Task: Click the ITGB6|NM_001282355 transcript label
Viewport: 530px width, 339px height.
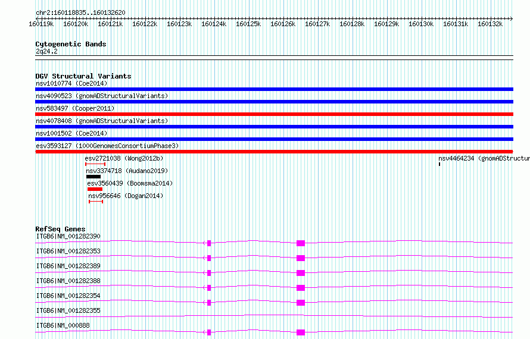Action: pyautogui.click(x=68, y=310)
